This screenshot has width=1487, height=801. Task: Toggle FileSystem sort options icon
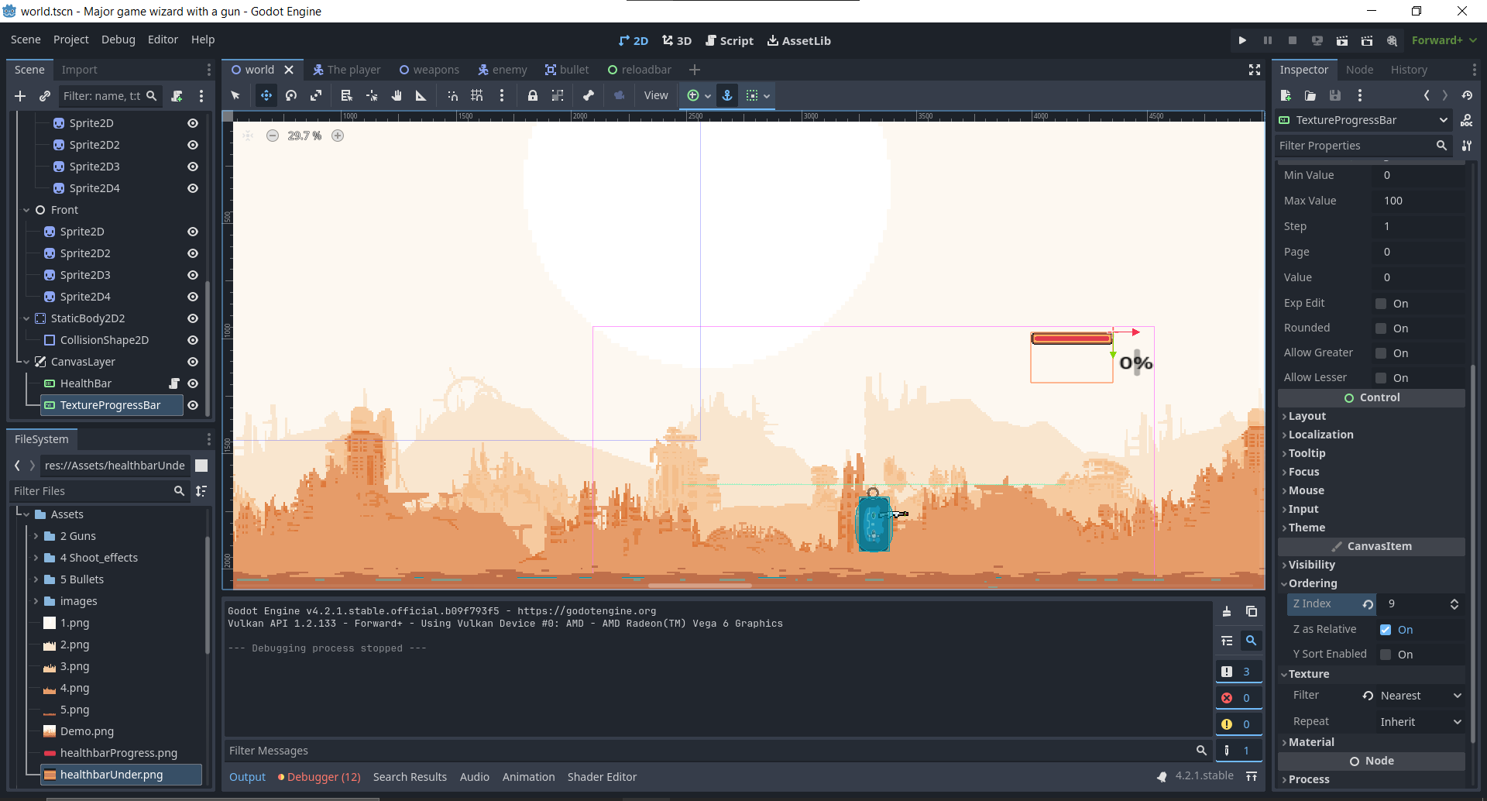pyautogui.click(x=201, y=491)
